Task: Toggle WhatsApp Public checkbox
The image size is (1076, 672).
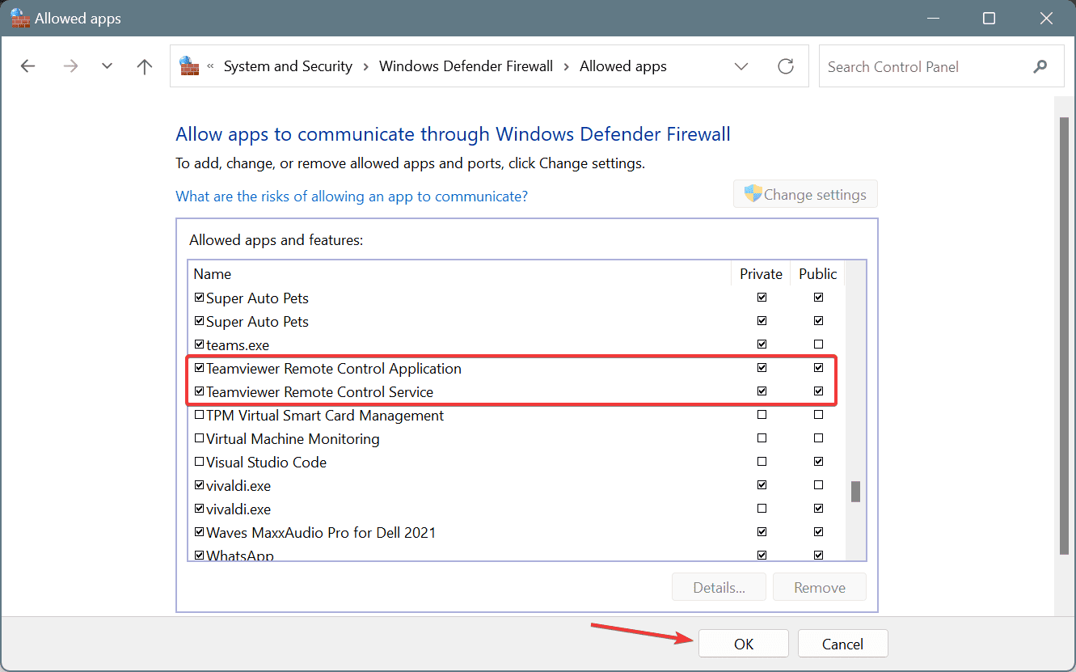Action: point(818,555)
